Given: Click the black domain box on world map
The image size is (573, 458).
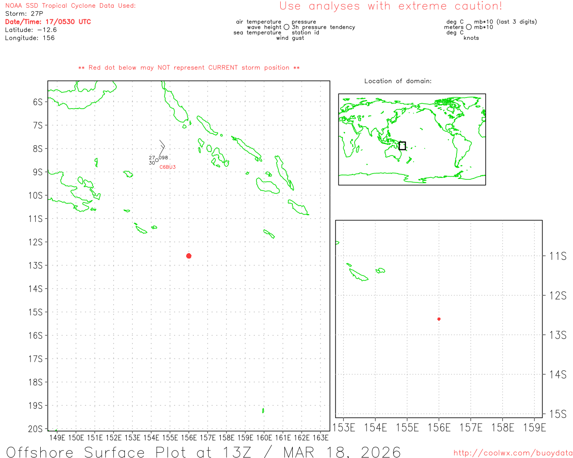Looking at the screenshot, I should click(x=402, y=146).
